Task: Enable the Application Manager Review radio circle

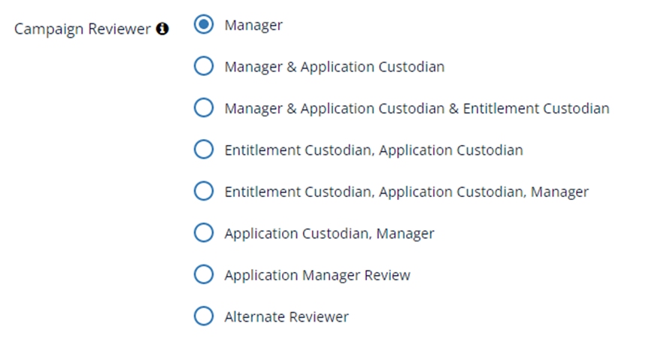Action: pyautogui.click(x=204, y=274)
